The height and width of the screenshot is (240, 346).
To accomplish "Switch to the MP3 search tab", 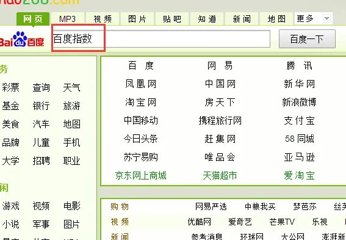I will pyautogui.click(x=68, y=19).
